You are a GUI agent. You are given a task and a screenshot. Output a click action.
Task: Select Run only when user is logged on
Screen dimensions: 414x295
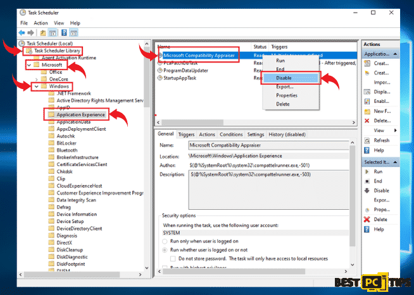(x=165, y=241)
